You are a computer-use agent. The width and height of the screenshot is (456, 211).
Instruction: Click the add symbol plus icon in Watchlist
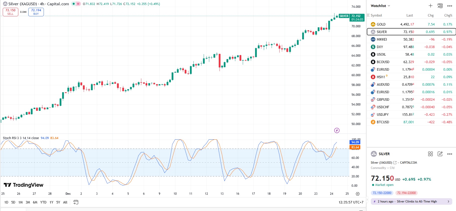430,6
